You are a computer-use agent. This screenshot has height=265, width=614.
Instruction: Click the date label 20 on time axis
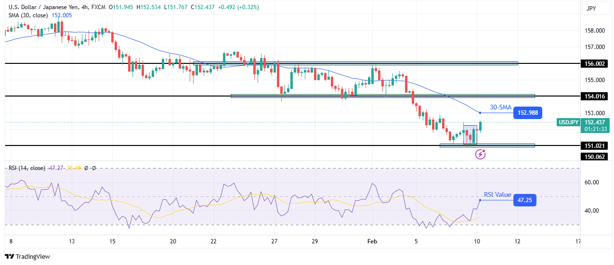(173, 241)
